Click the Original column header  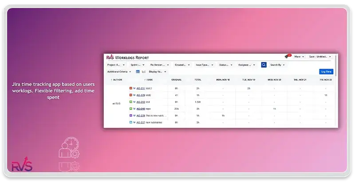click(x=176, y=80)
